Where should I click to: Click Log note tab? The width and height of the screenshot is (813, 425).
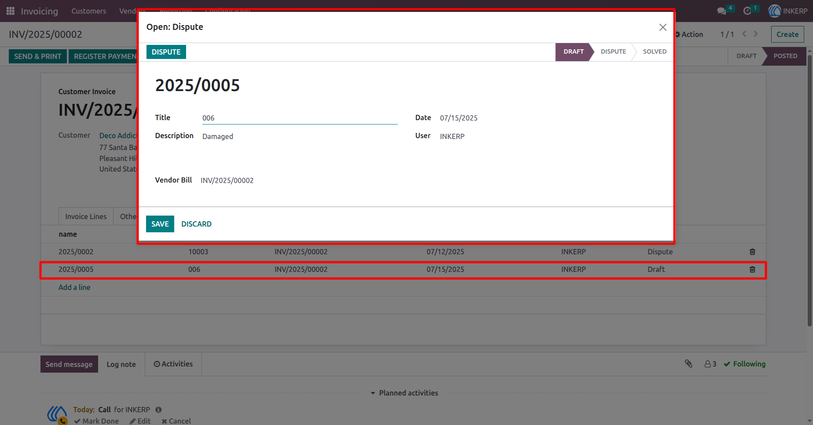tap(121, 364)
